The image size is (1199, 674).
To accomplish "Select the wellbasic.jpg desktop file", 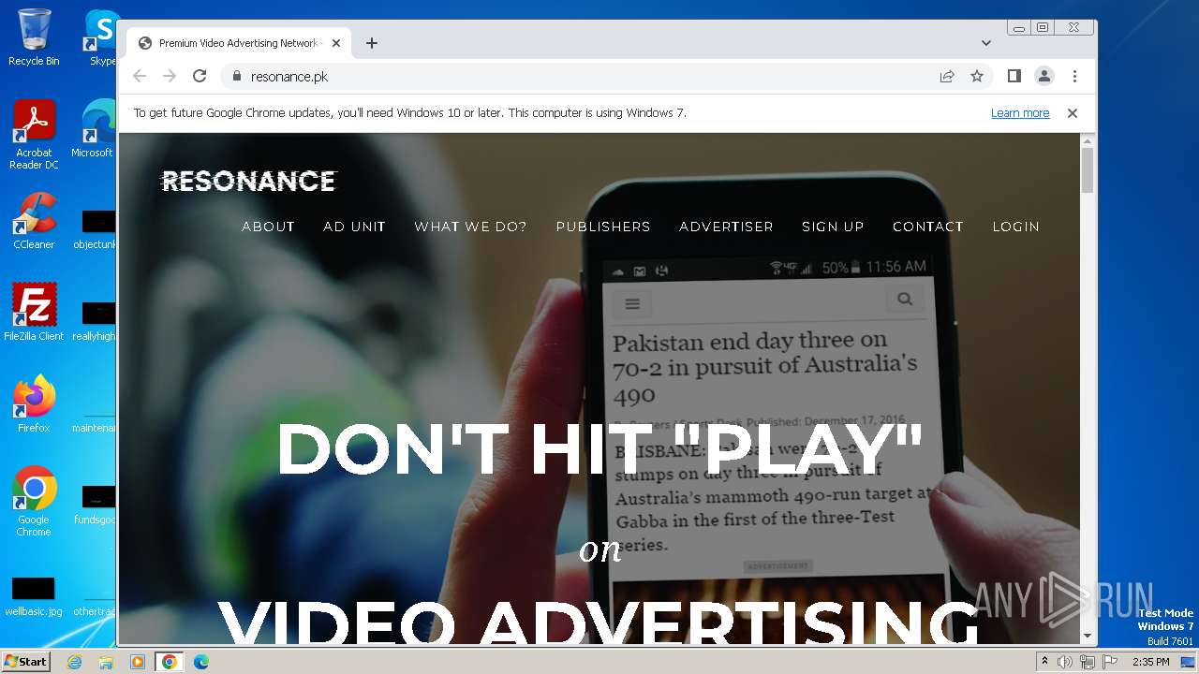I will tap(34, 597).
